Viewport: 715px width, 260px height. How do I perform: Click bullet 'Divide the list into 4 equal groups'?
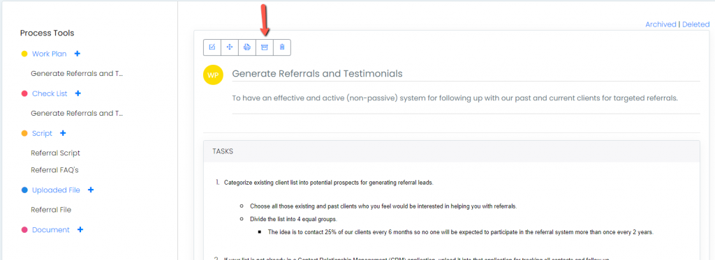tap(294, 219)
